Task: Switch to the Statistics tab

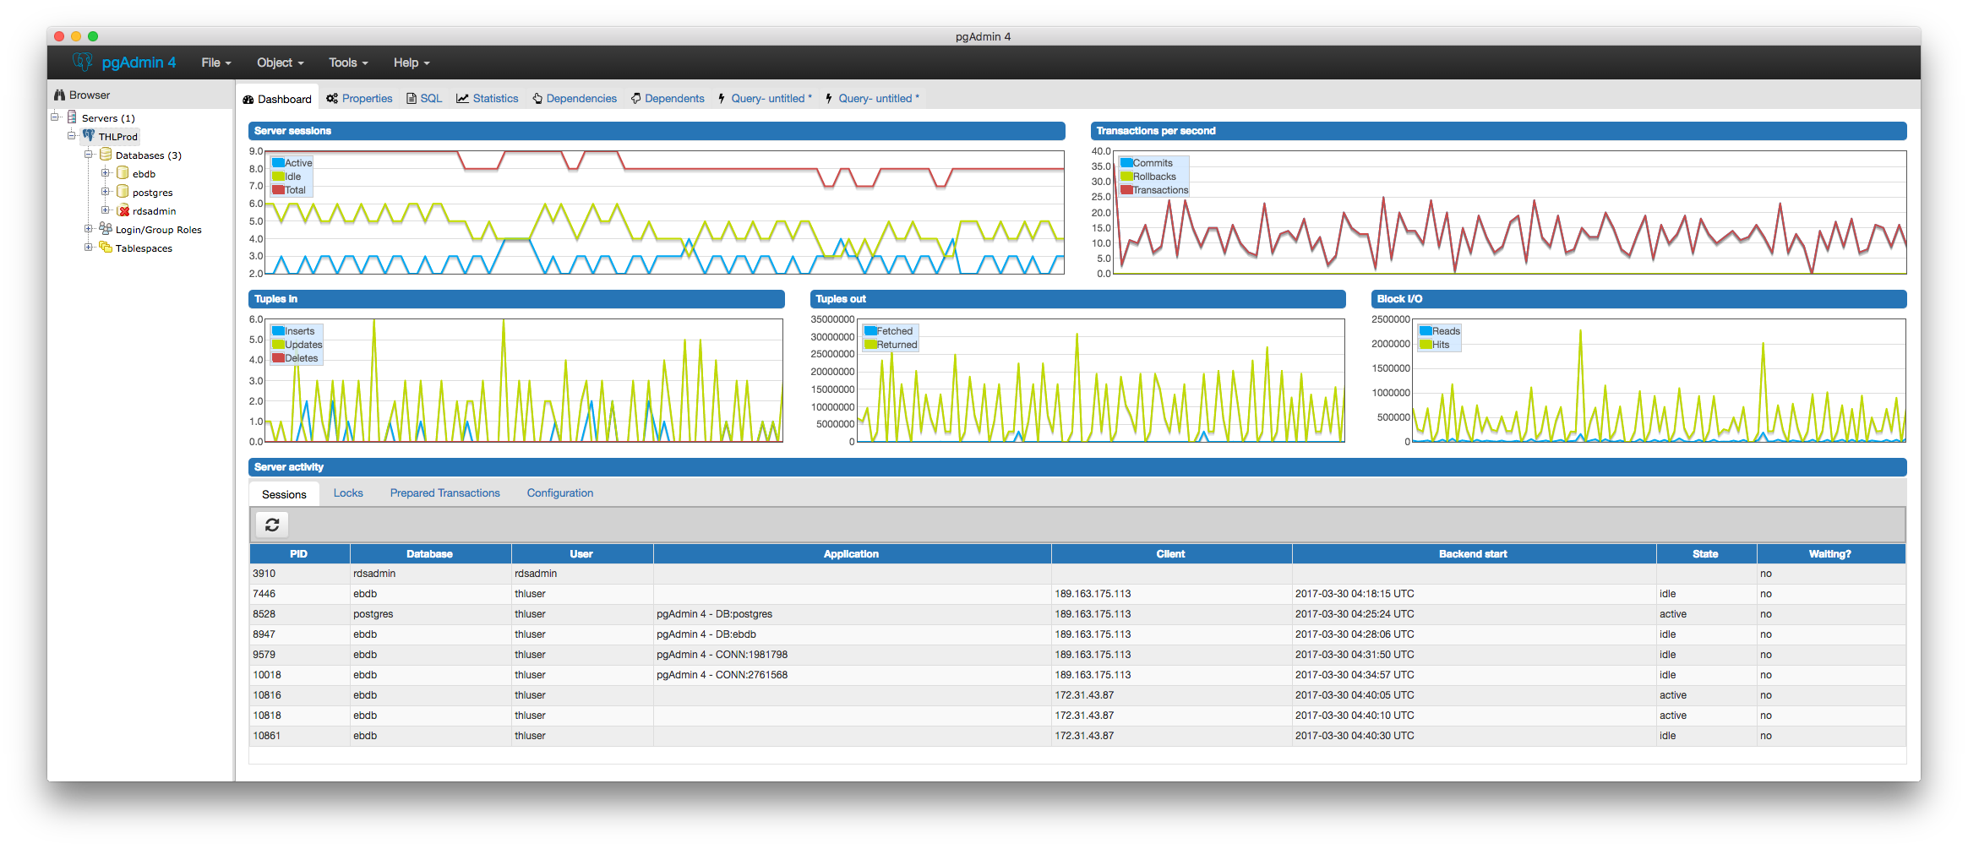Action: coord(488,99)
